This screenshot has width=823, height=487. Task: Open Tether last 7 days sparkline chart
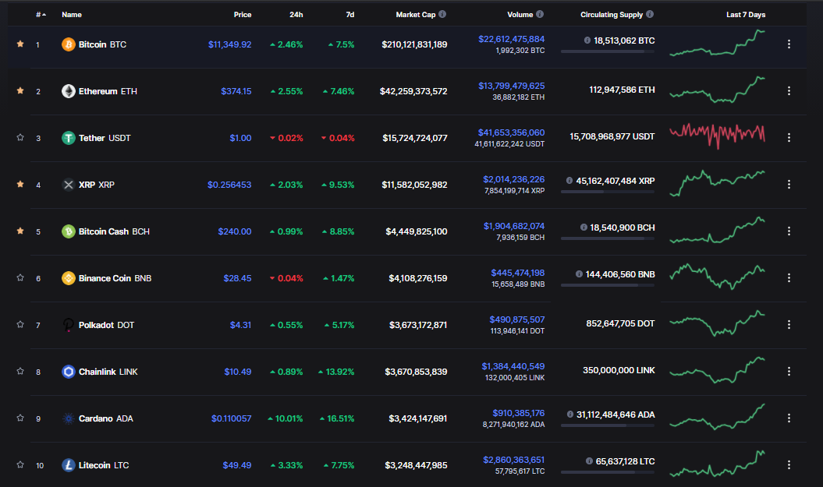coord(717,136)
